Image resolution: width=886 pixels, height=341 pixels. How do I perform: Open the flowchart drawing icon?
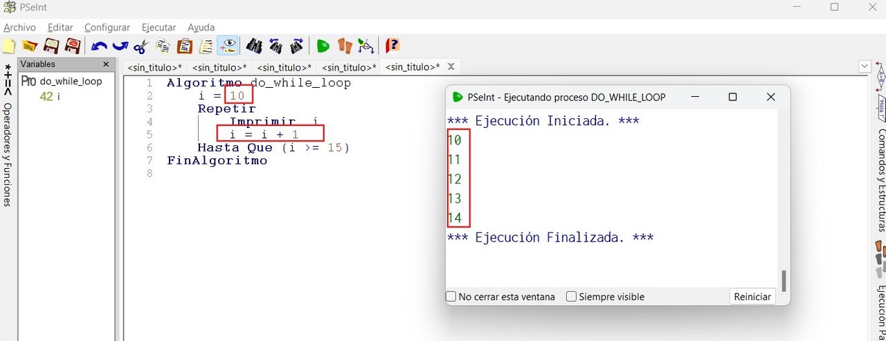pos(365,46)
